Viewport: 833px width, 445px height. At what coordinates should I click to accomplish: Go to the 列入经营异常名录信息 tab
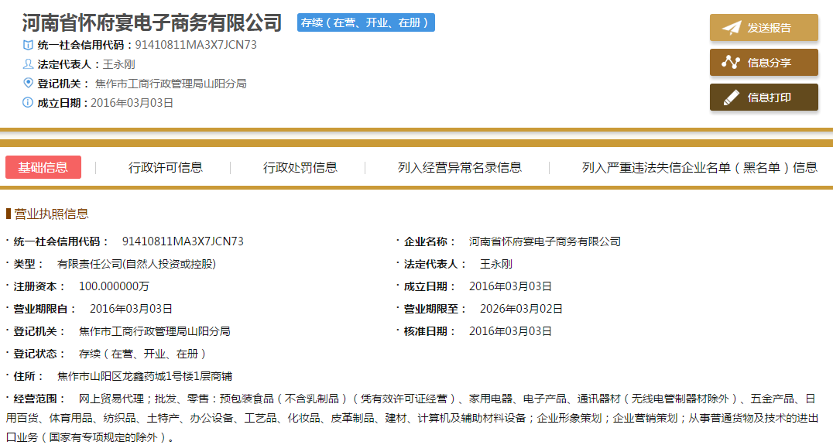[x=460, y=167]
